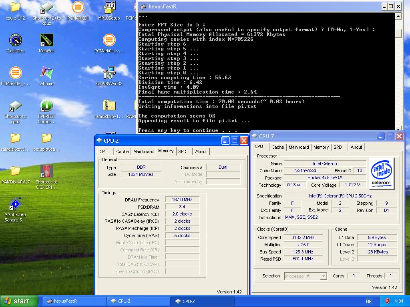Open Mainboard tab in Memory CPU-Z window
This screenshot has width=410, height=307.
[143, 152]
